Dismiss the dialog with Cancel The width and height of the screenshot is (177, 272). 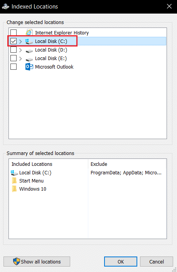click(x=157, y=262)
